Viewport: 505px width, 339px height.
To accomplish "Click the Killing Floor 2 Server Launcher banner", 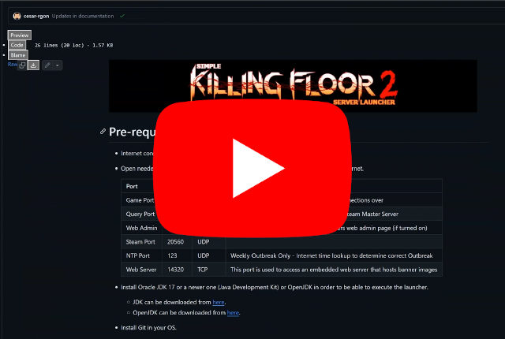I will pos(293,86).
